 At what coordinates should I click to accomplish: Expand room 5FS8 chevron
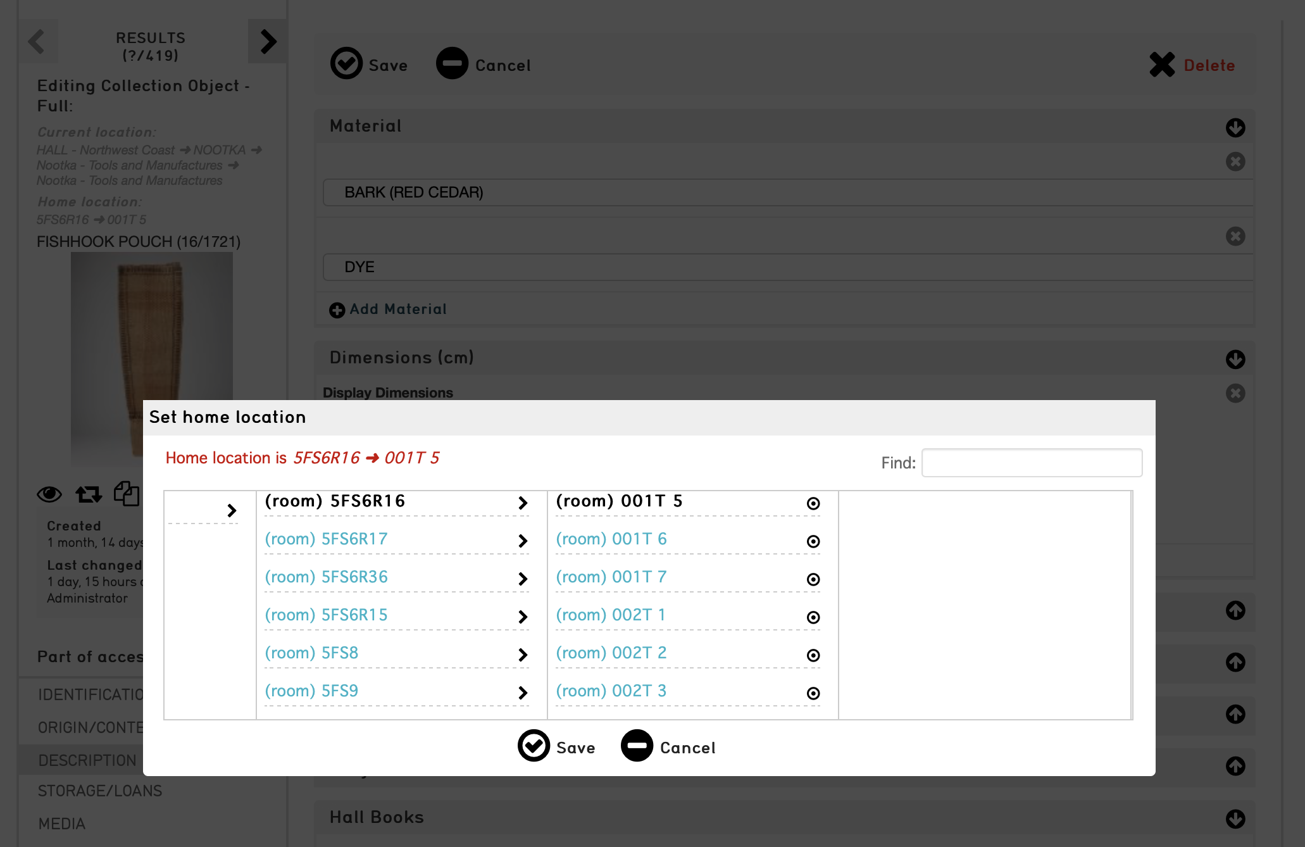pyautogui.click(x=523, y=655)
